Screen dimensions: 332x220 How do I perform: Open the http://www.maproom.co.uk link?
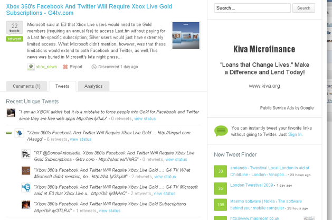coord(255,218)
